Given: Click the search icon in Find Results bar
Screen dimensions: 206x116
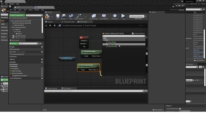Looking at the screenshot, I should pyautogui.click(x=143, y=91).
